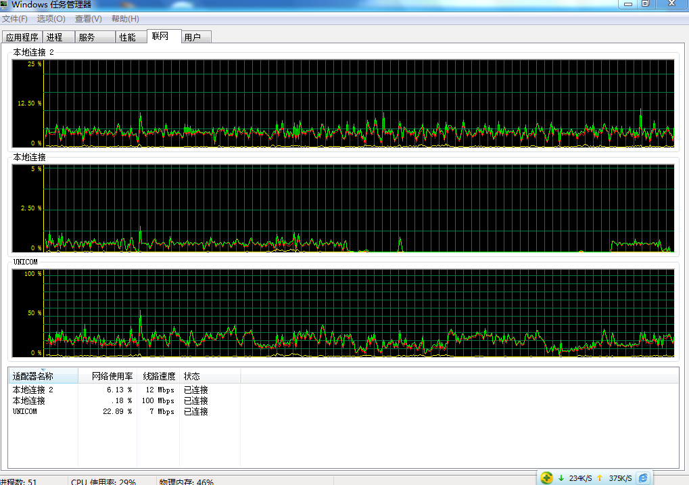Click the orange upload arrow in speed widget
This screenshot has height=485, width=689.
(600, 478)
